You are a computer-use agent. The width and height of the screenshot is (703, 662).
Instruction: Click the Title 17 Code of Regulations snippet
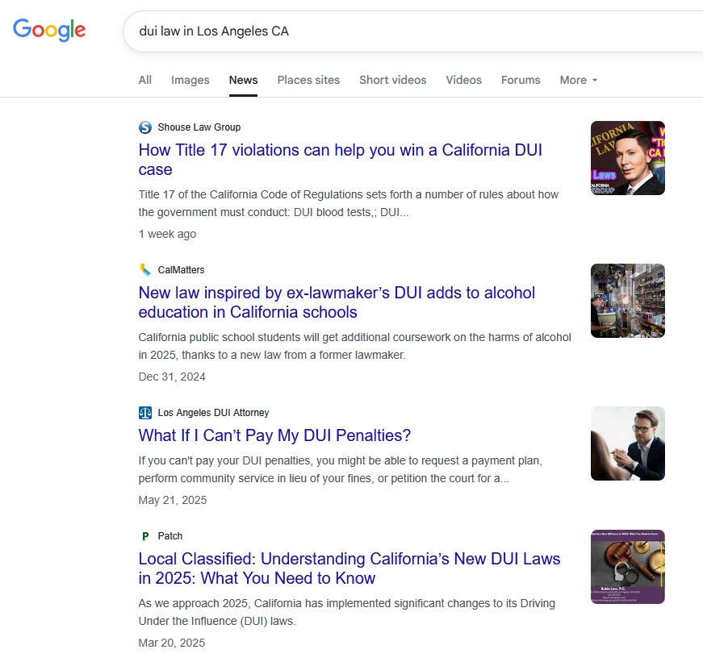pyautogui.click(x=349, y=203)
